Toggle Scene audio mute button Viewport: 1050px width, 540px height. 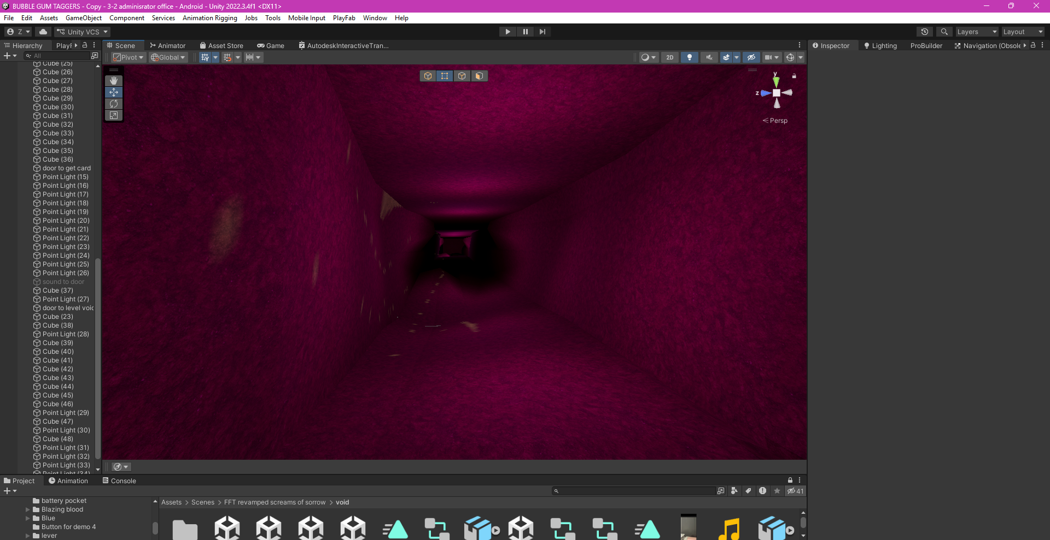pos(709,57)
